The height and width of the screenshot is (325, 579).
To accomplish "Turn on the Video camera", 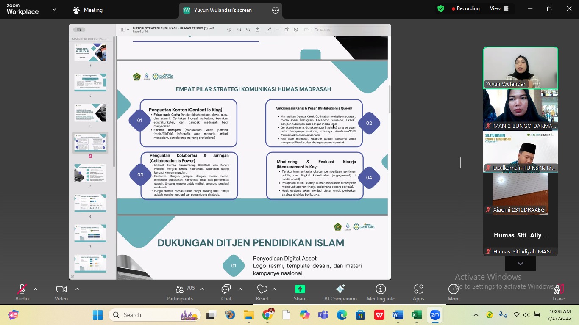I will pos(61,292).
